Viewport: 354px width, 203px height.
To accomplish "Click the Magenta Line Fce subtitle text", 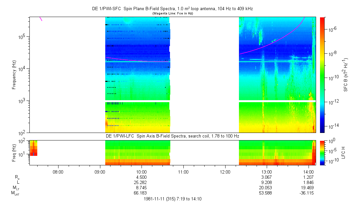I will (172, 13).
